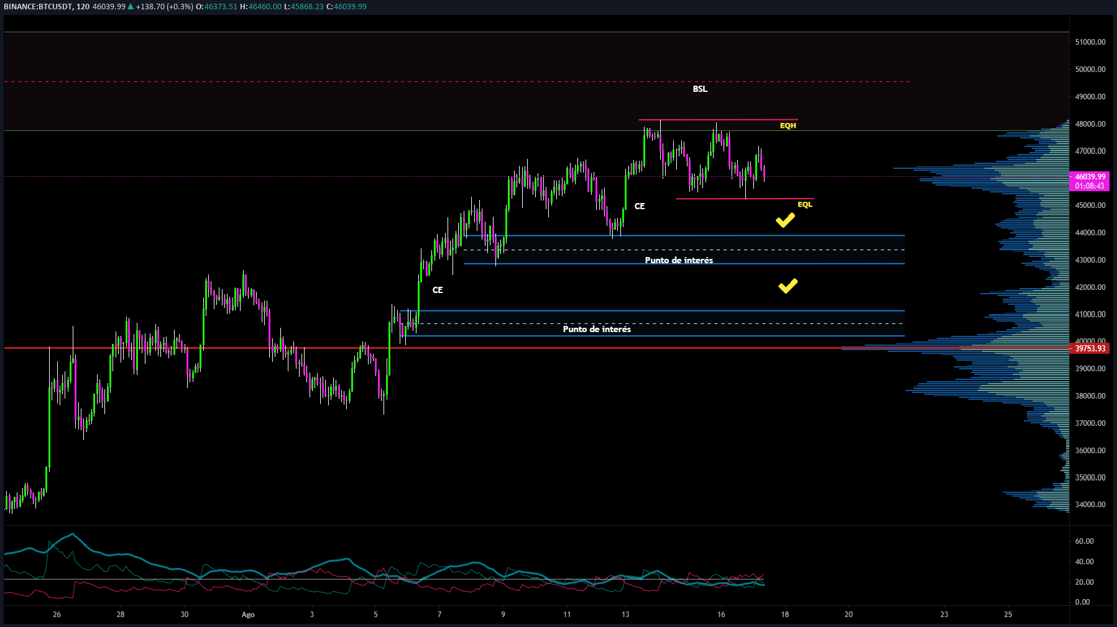
Task: Click date 20 on the time axis
Action: [848, 615]
